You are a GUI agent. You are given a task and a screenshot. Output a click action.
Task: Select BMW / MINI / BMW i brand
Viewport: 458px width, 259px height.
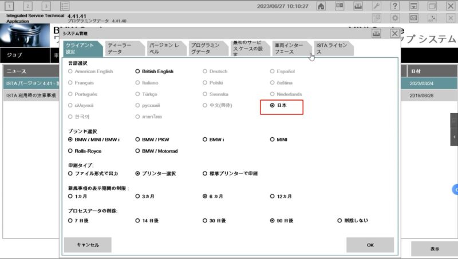click(x=94, y=140)
